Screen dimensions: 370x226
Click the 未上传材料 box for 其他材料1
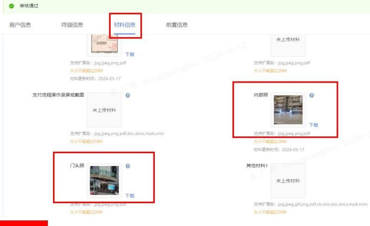[288, 181]
